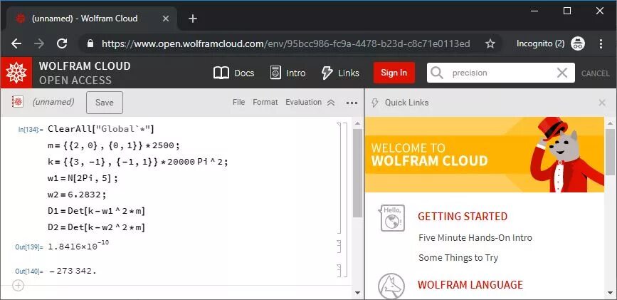Image resolution: width=617 pixels, height=300 pixels.
Task: Click the Quick Links panel scrollbar thumb
Action: (x=611, y=152)
